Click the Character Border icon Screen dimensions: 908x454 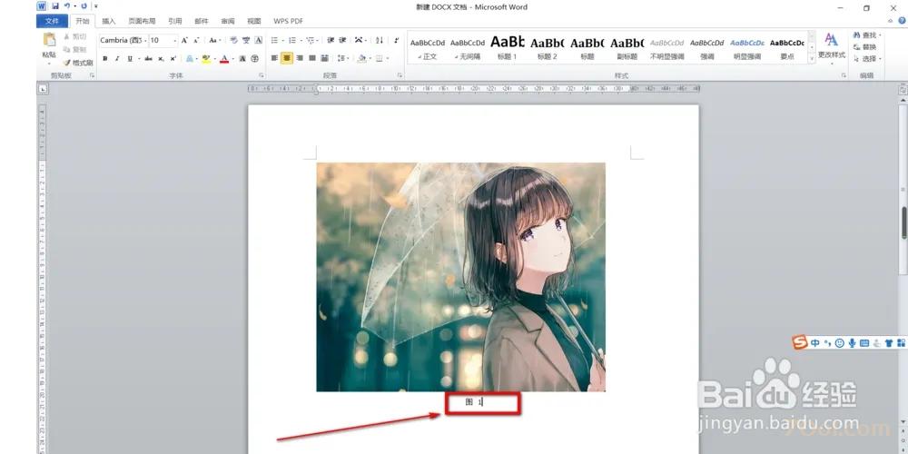[258, 41]
